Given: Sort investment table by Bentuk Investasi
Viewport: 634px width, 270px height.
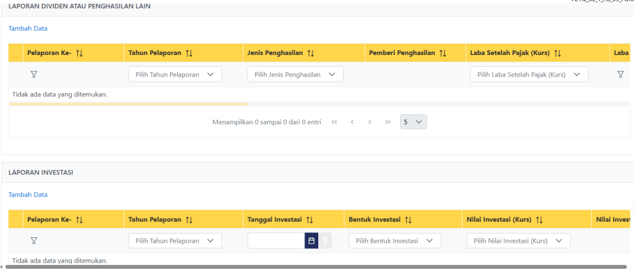Looking at the screenshot, I should [x=409, y=220].
